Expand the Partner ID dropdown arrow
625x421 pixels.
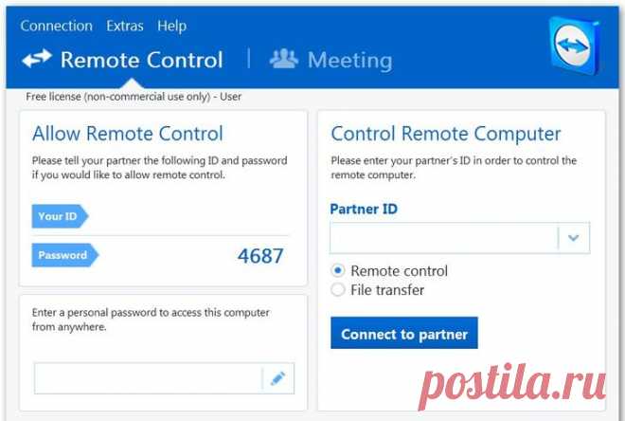coord(573,238)
